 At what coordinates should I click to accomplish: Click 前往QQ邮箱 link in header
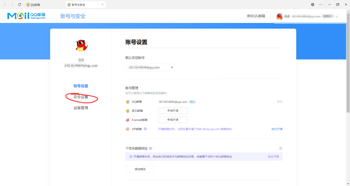click(256, 16)
